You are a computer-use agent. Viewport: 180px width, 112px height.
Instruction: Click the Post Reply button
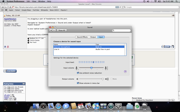10,71
